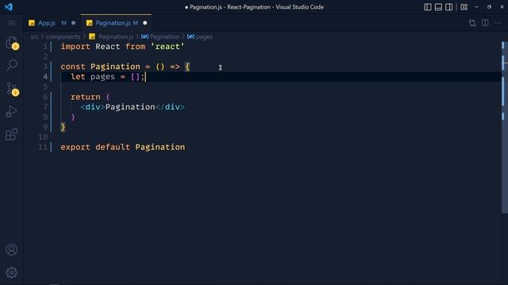The height and width of the screenshot is (285, 508).
Task: Open the Explorer view in activity bar
Action: click(x=12, y=42)
